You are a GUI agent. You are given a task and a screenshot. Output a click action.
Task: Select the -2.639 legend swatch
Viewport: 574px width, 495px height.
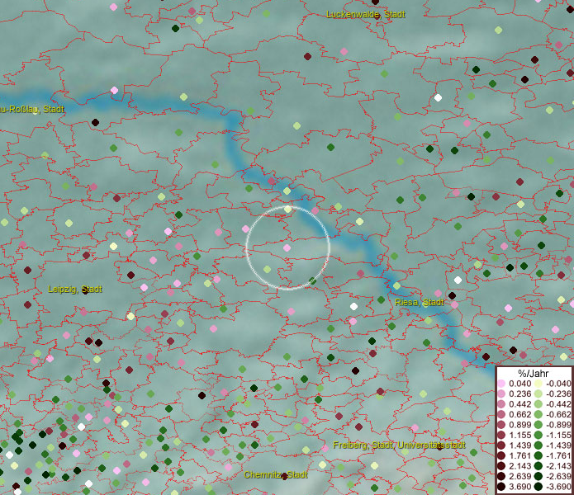click(538, 476)
